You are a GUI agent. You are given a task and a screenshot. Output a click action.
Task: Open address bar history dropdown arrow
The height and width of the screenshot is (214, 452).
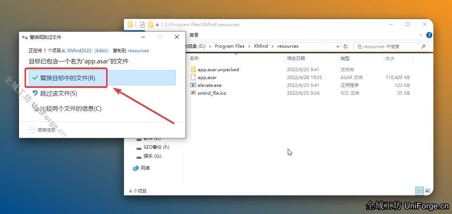point(338,46)
